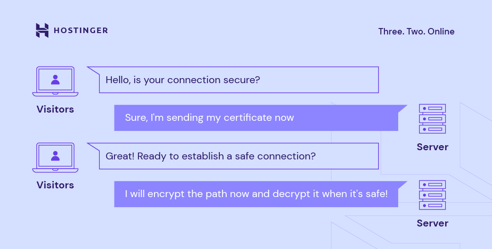Click the person silhouette on the upper laptop

[x=55, y=79]
